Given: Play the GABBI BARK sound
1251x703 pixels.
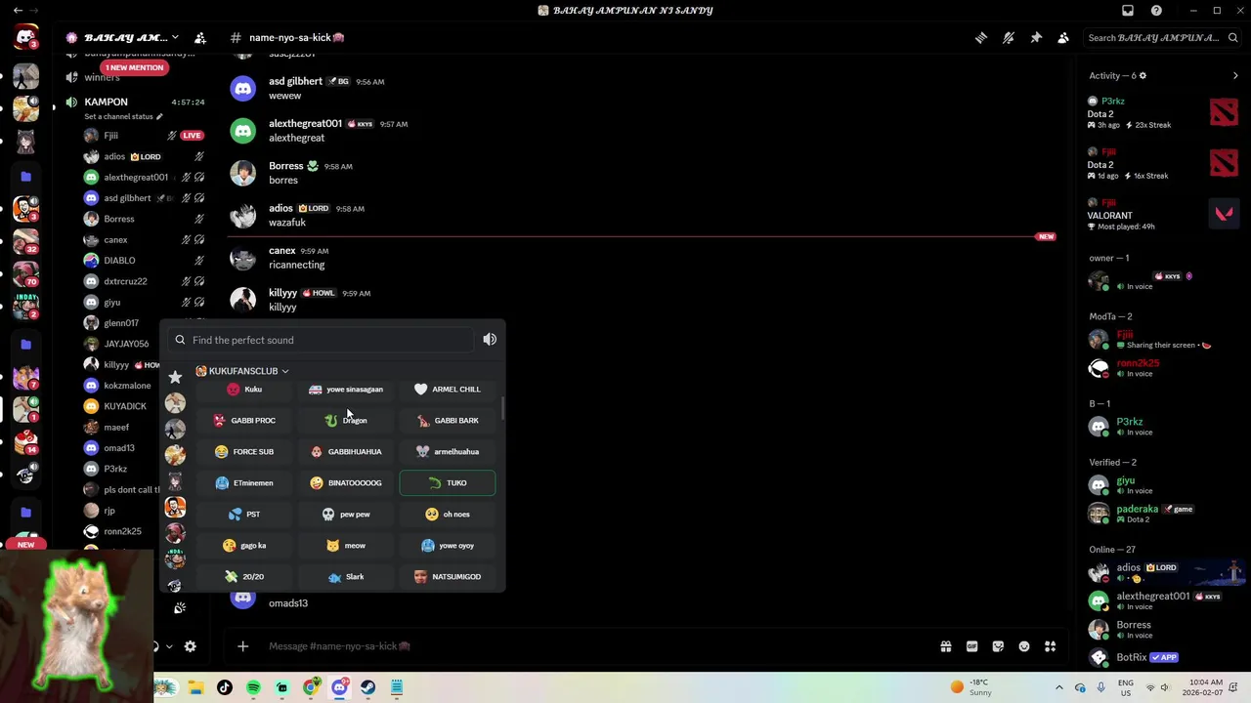Looking at the screenshot, I should coord(448,420).
